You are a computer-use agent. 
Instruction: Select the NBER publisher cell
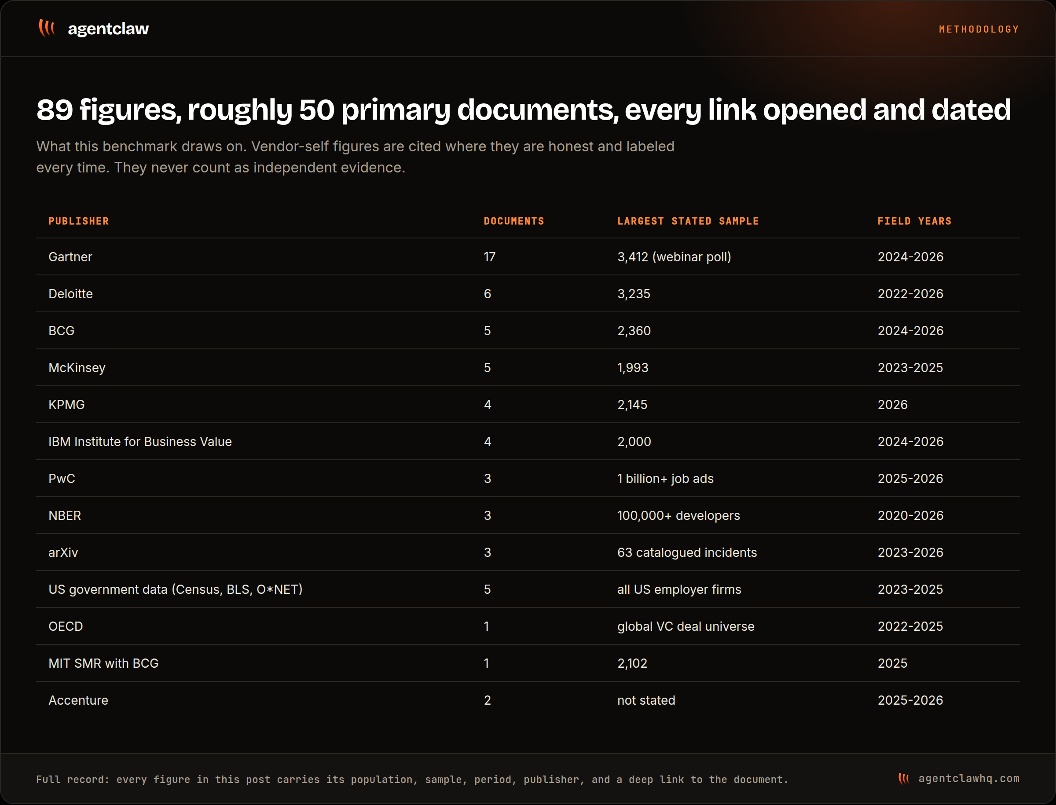[65, 515]
